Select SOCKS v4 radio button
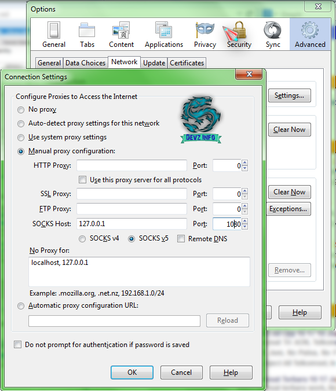Image resolution: width=336 pixels, height=391 pixels. pyautogui.click(x=82, y=239)
